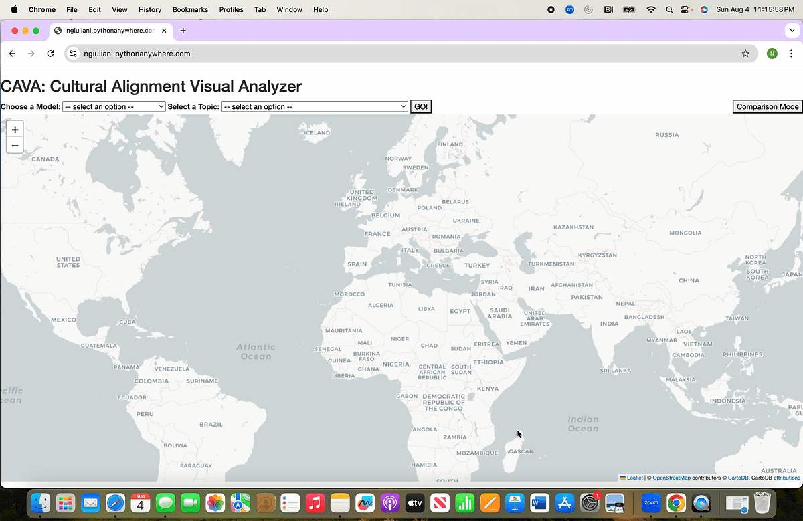Open Music app from the dock
Image resolution: width=803 pixels, height=521 pixels.
[315, 502]
